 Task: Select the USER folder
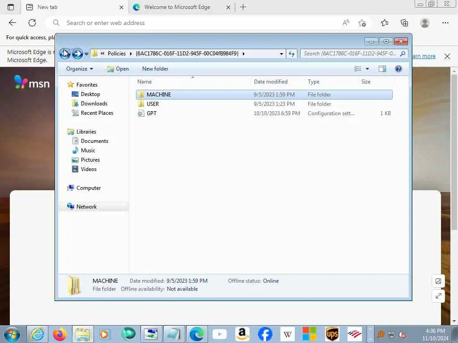click(x=264, y=104)
